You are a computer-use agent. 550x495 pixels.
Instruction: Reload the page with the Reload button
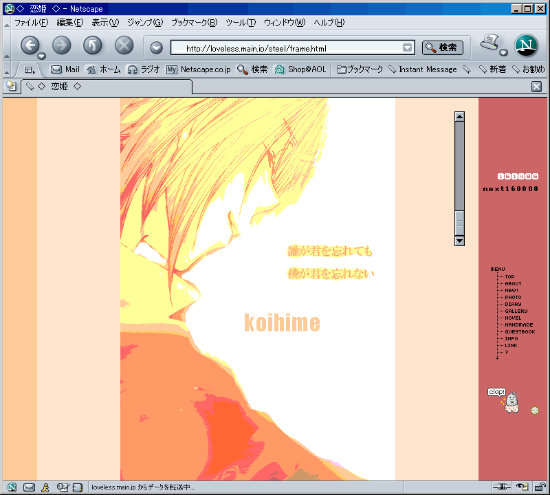(93, 45)
